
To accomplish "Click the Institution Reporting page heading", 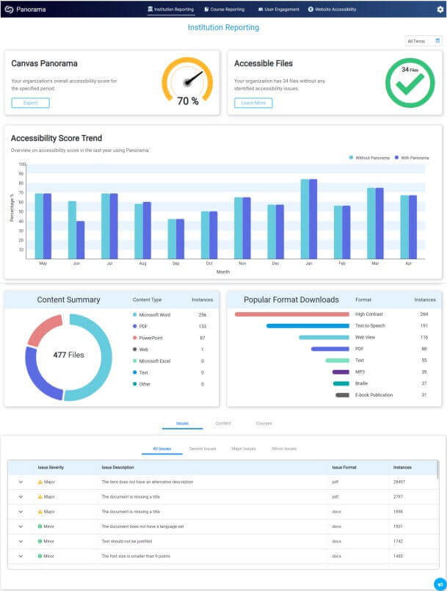I will tap(223, 27).
